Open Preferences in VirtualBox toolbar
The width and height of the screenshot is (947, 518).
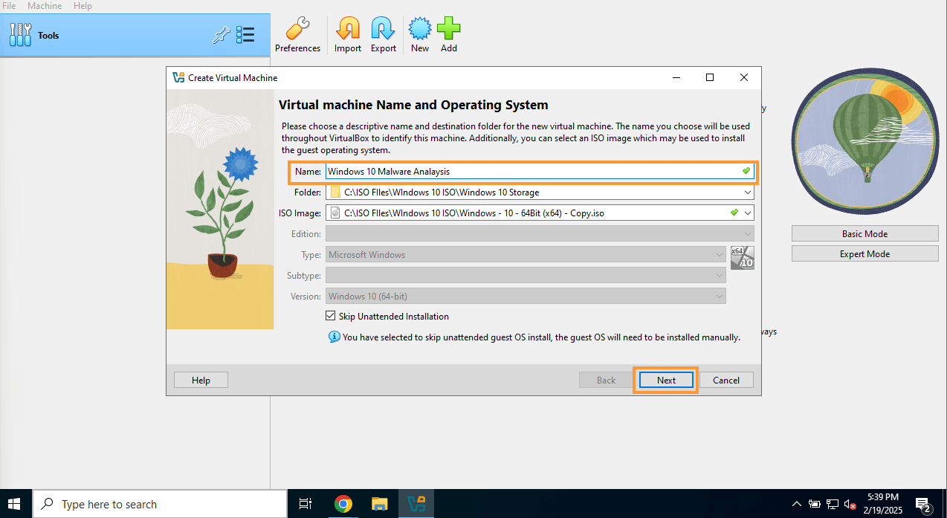[297, 35]
